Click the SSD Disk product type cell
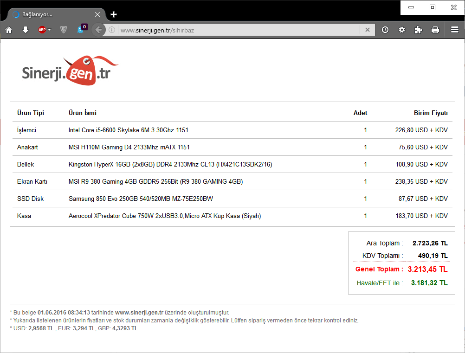465x353 pixels. [30, 199]
